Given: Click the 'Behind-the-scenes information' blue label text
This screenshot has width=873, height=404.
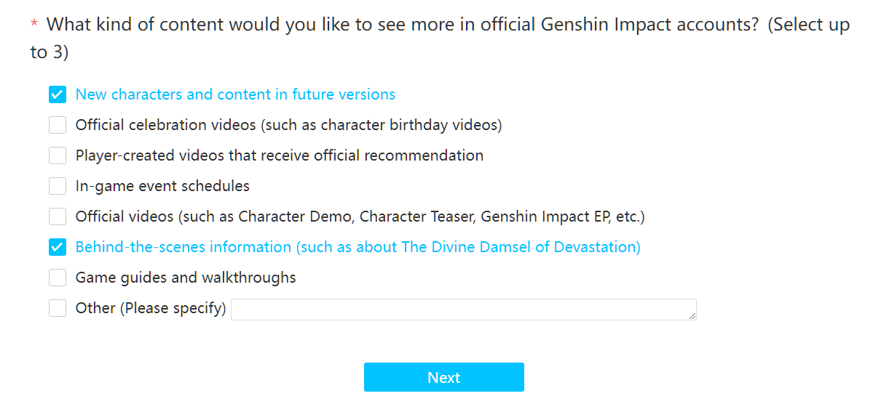Looking at the screenshot, I should (358, 247).
